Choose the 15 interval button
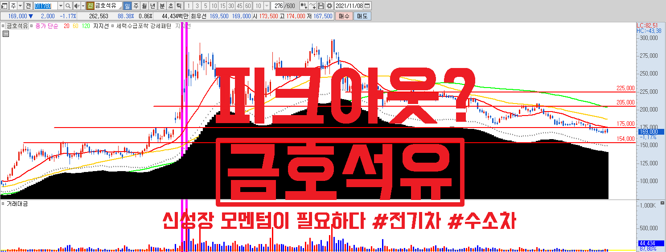Screen dimensions: 666x252 coord(222,6)
